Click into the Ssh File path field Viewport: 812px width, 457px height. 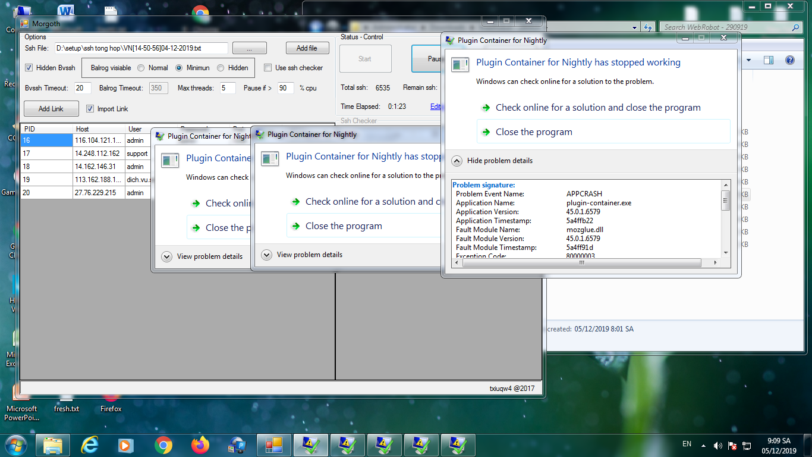pos(141,48)
